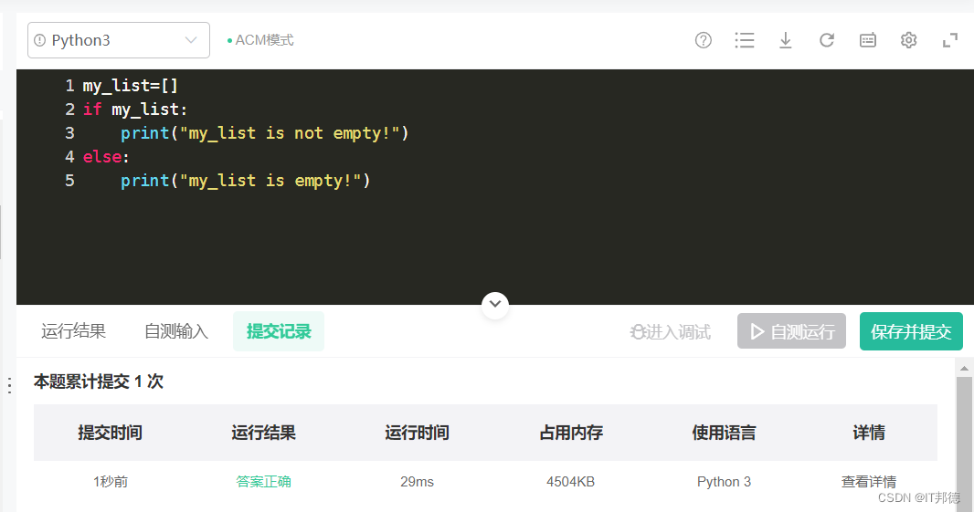The height and width of the screenshot is (512, 974).
Task: Open the list icon in toolbar
Action: click(x=744, y=40)
